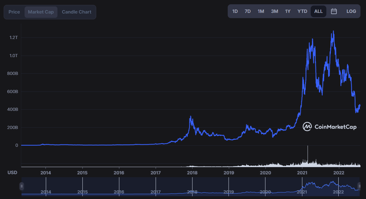Viewport: 366px width, 199px height.
Task: Set chart range to 7D
Action: click(248, 11)
